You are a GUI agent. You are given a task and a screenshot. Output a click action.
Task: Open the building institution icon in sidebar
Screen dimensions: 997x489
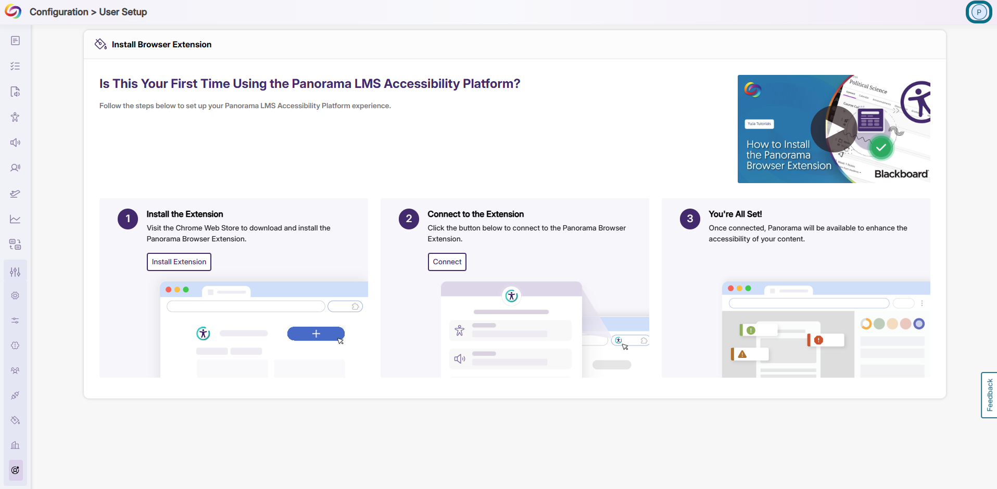[x=15, y=445]
